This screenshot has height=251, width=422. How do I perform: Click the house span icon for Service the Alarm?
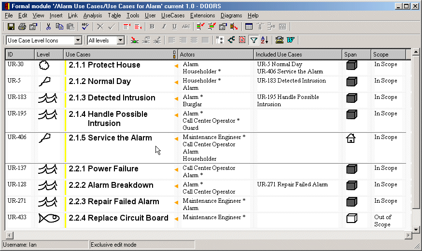click(351, 138)
